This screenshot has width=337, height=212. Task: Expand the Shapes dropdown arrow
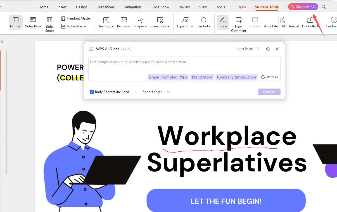(146, 27)
